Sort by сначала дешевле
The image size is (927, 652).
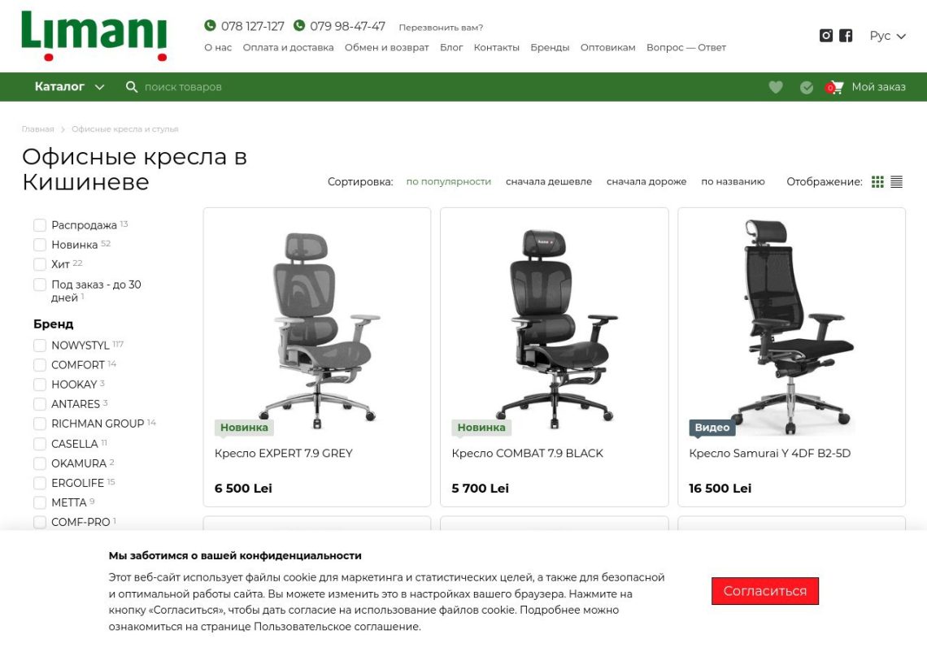click(549, 181)
